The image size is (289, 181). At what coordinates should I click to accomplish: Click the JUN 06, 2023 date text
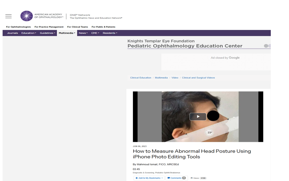pos(140,146)
